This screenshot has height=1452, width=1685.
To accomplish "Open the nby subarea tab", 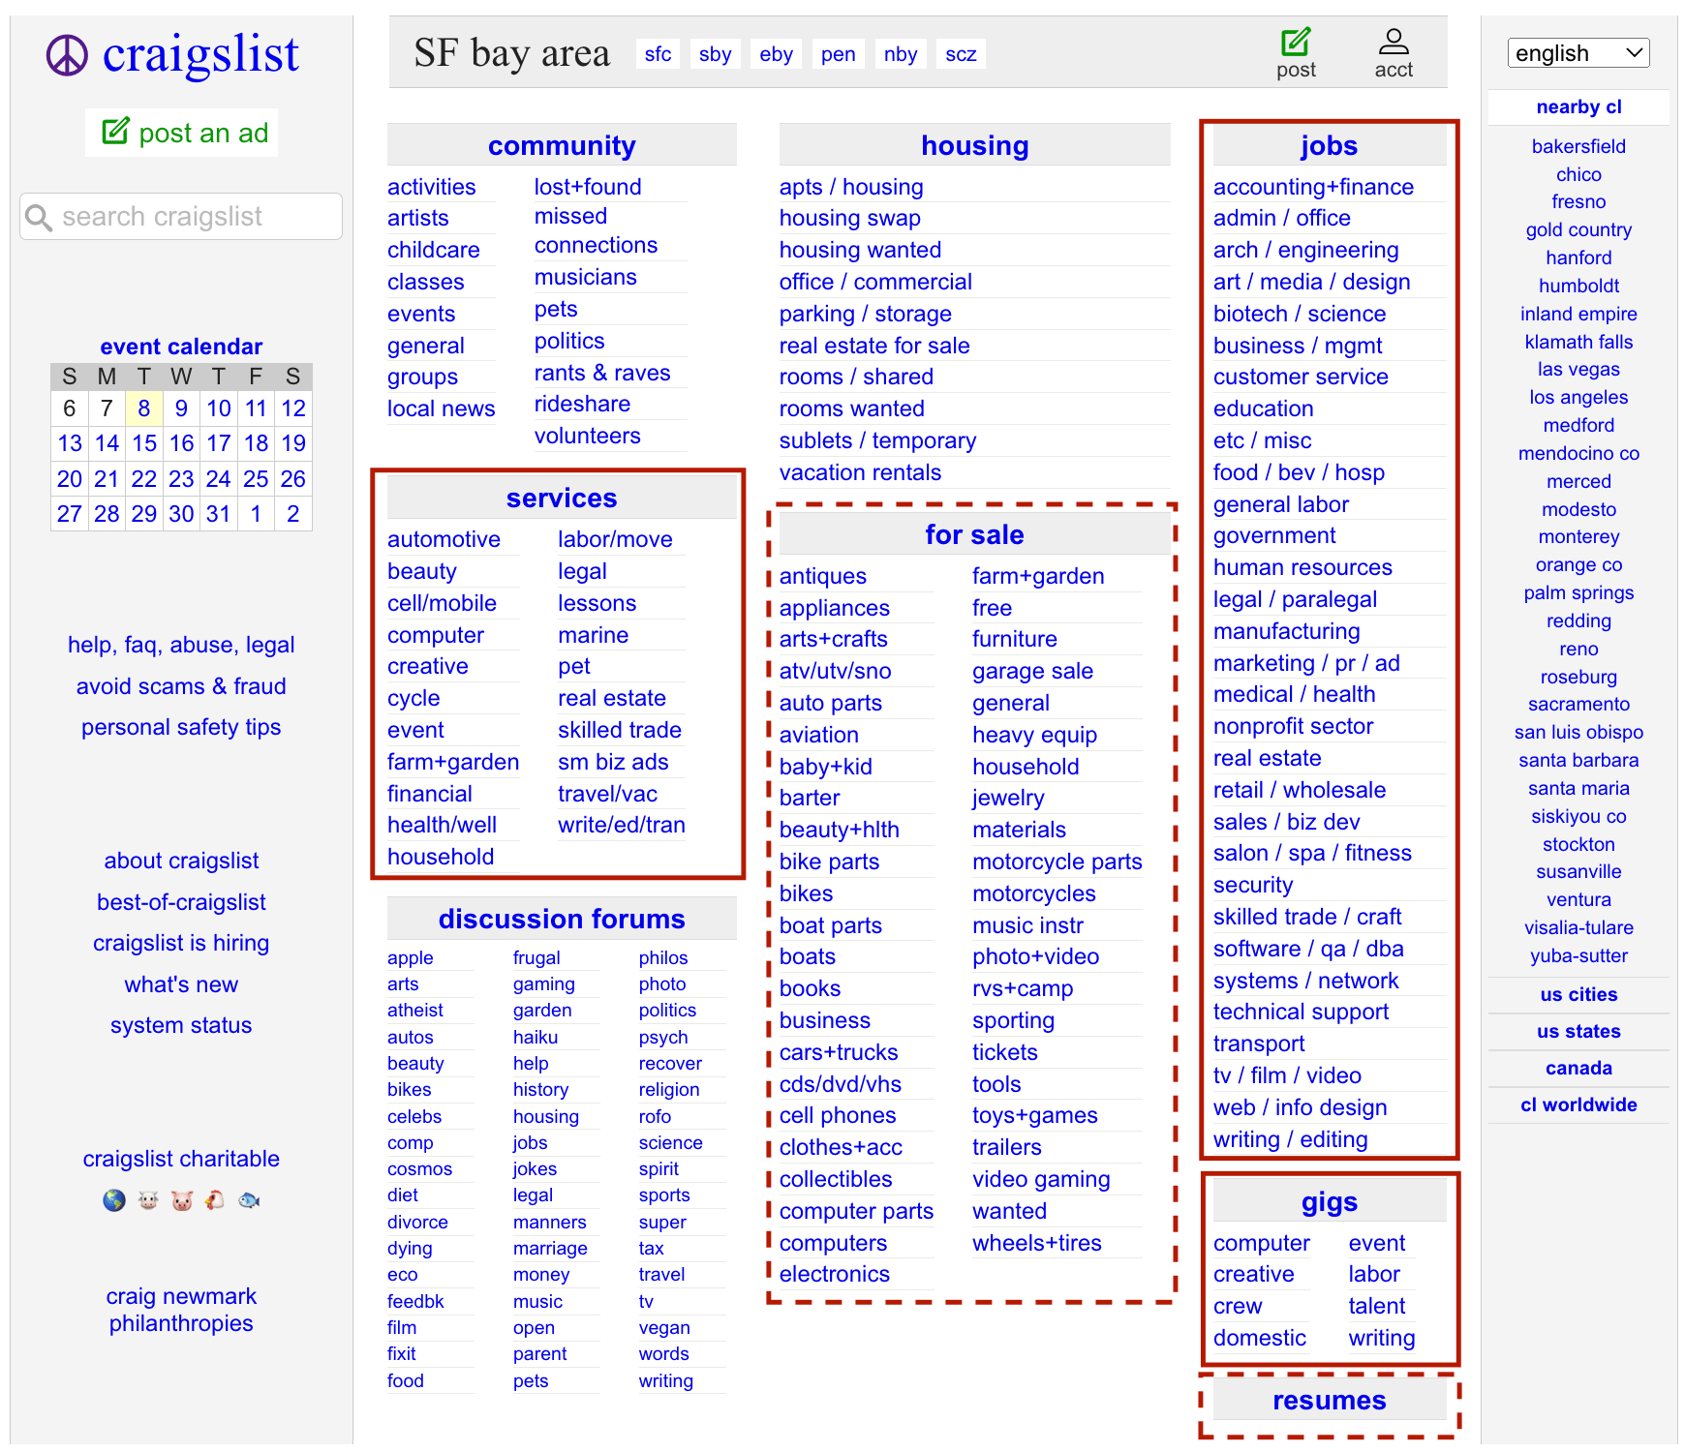I will pos(901,54).
